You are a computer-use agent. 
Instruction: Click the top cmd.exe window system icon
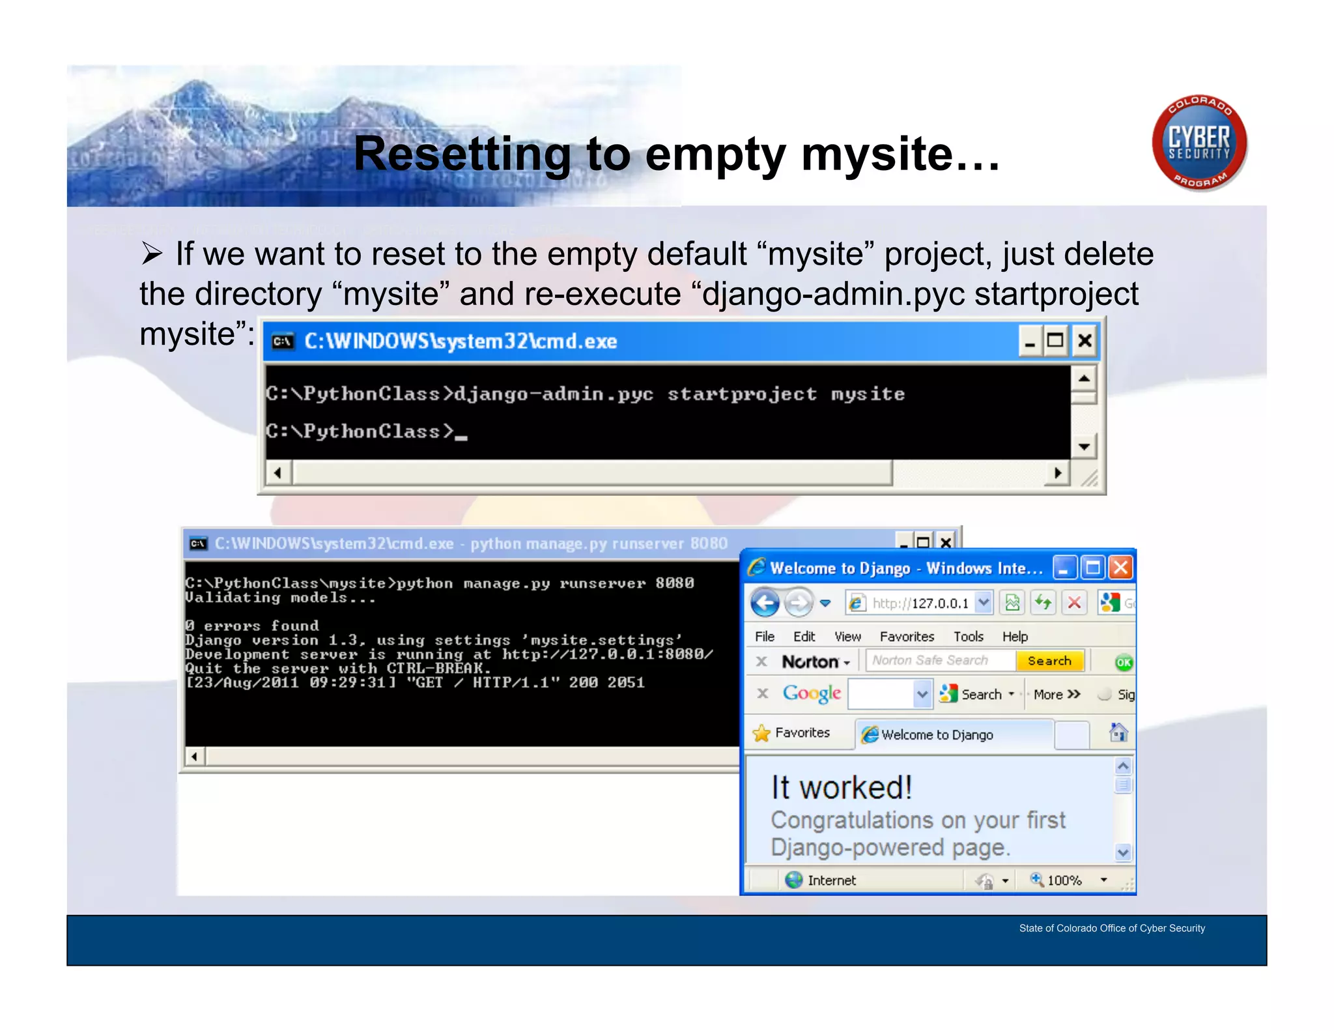pyautogui.click(x=283, y=341)
